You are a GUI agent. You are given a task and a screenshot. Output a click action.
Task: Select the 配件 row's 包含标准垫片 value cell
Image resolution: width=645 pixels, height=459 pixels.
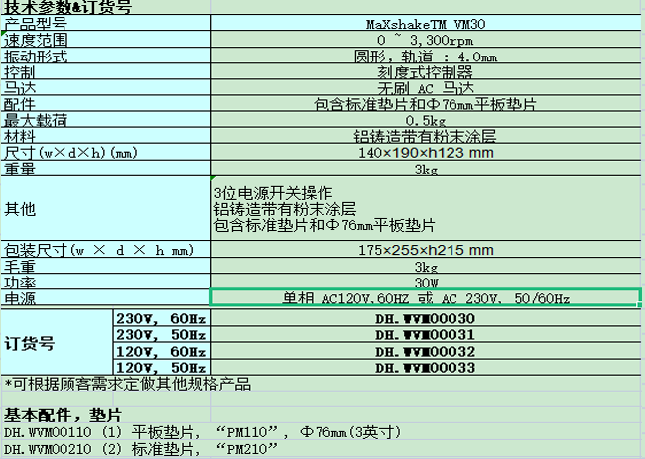click(426, 103)
